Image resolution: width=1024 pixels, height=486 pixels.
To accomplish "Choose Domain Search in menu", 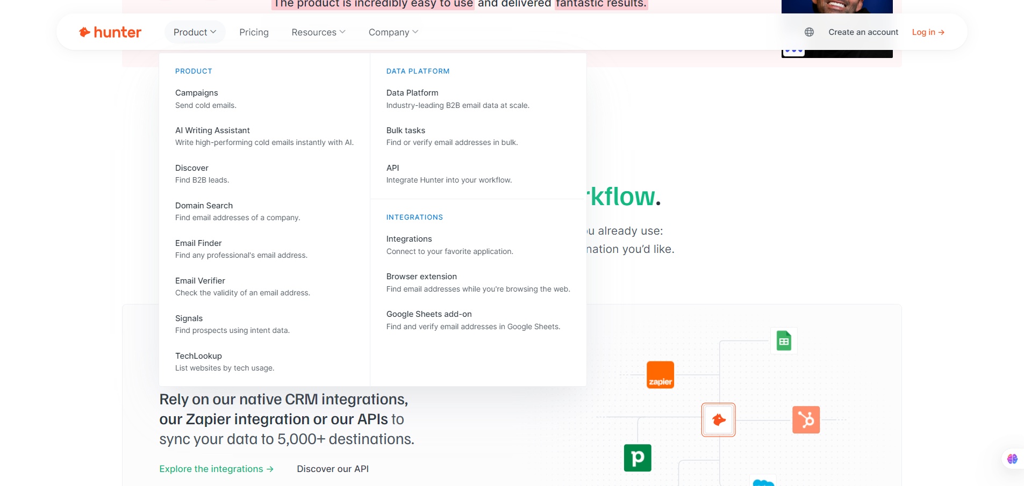I will coord(204,206).
